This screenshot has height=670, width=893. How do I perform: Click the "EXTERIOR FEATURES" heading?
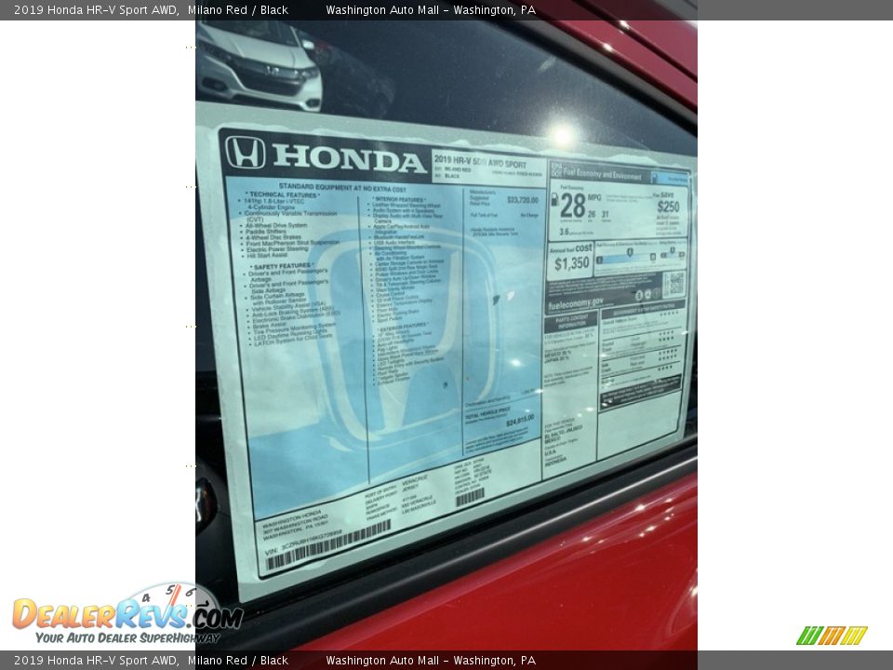(x=403, y=327)
